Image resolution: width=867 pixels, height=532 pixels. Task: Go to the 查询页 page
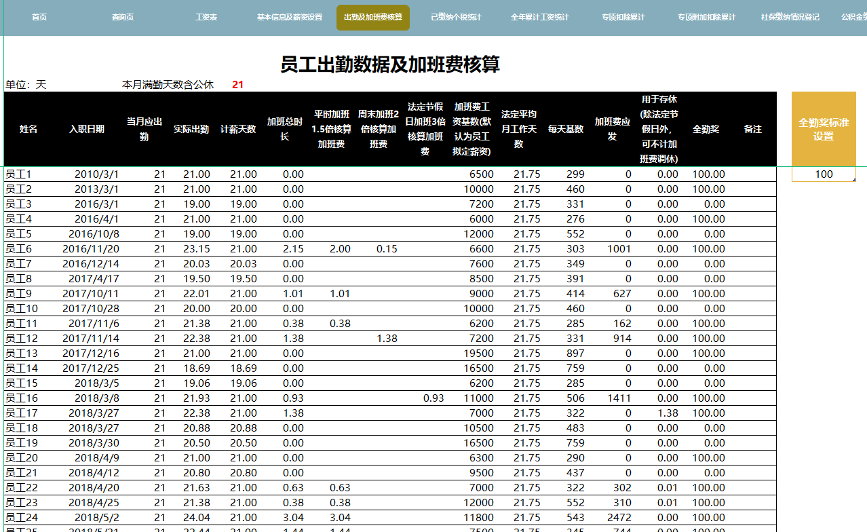(x=122, y=18)
